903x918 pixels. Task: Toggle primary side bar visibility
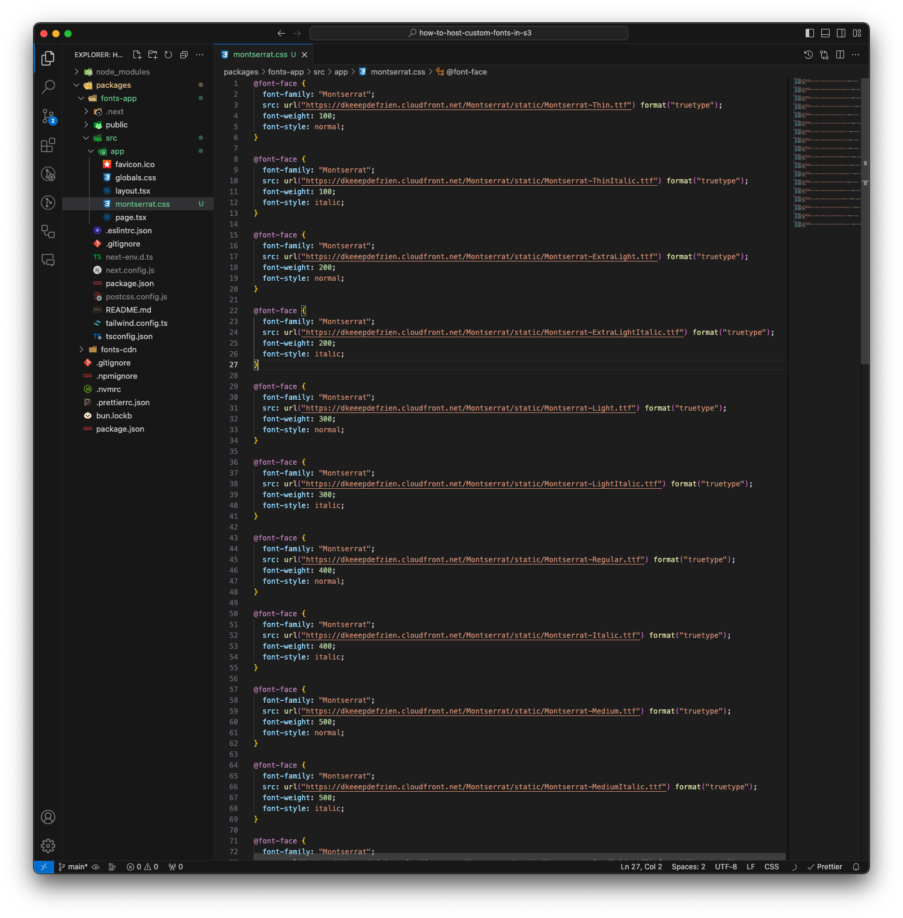click(x=810, y=33)
